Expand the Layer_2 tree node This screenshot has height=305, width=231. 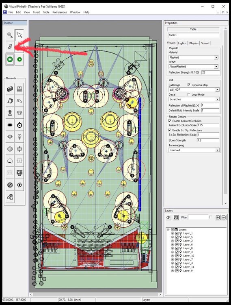(173, 241)
